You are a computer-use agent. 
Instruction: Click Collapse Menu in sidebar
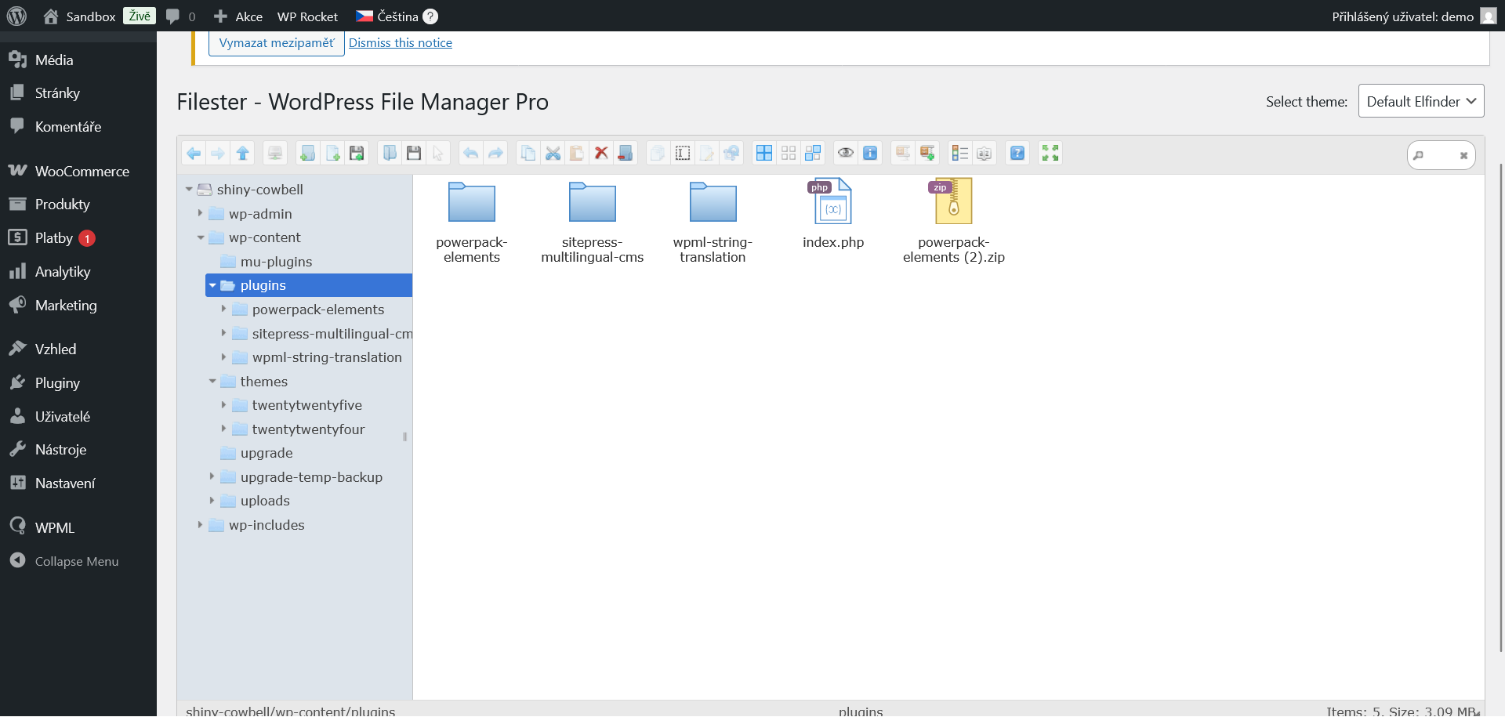click(77, 561)
